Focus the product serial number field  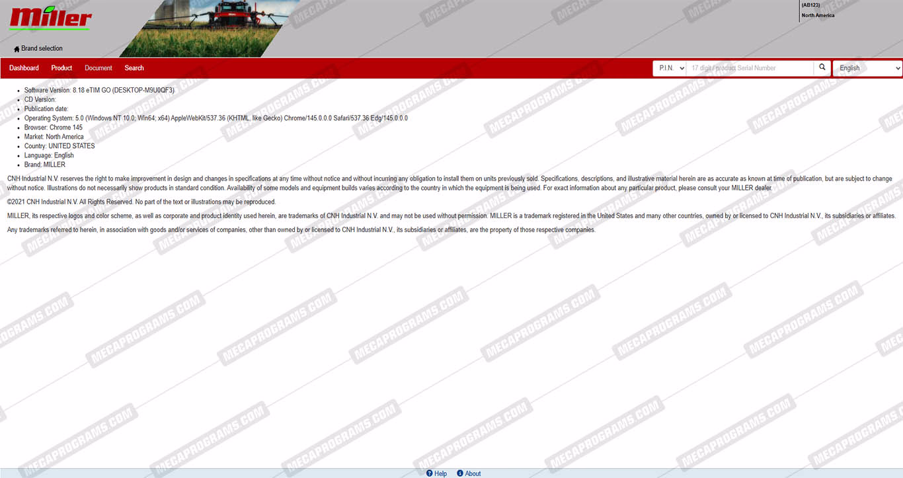point(750,68)
